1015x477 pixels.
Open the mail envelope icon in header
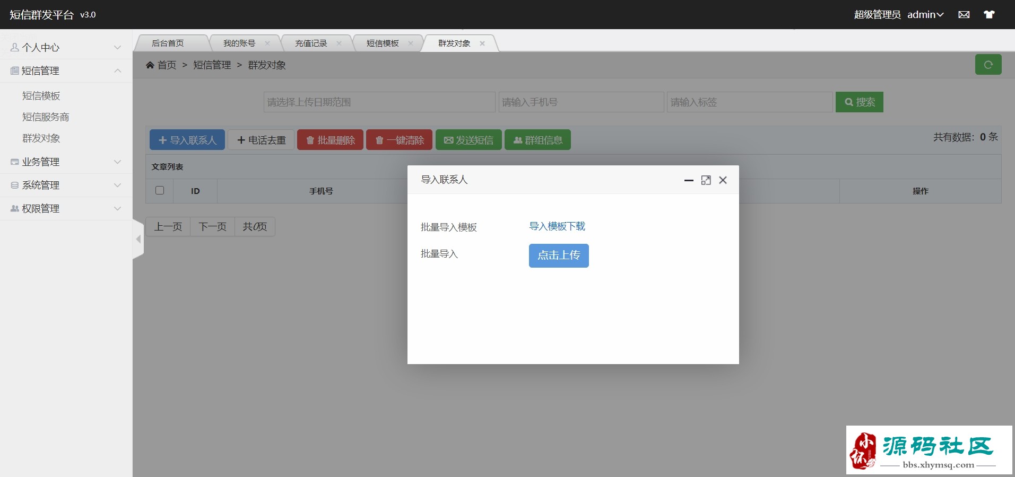964,15
